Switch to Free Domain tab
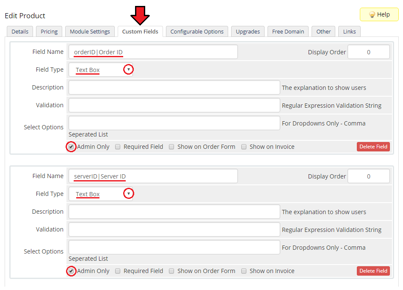This screenshot has width=403, height=290. tap(288, 31)
